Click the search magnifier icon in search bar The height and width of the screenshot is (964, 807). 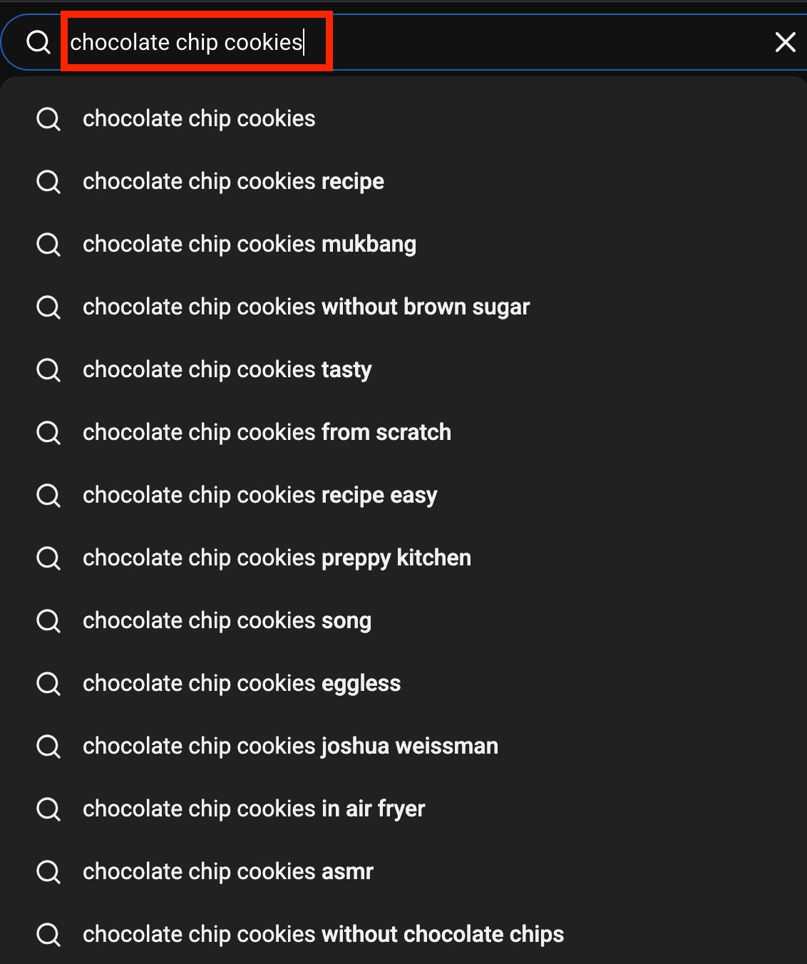(x=38, y=42)
